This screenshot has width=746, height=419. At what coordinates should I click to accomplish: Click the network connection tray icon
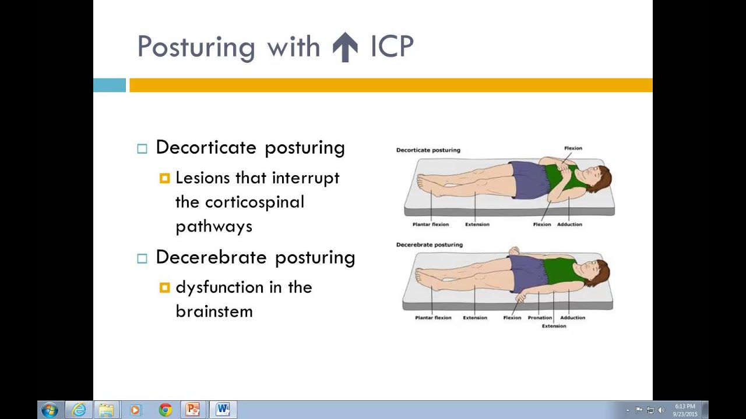650,410
